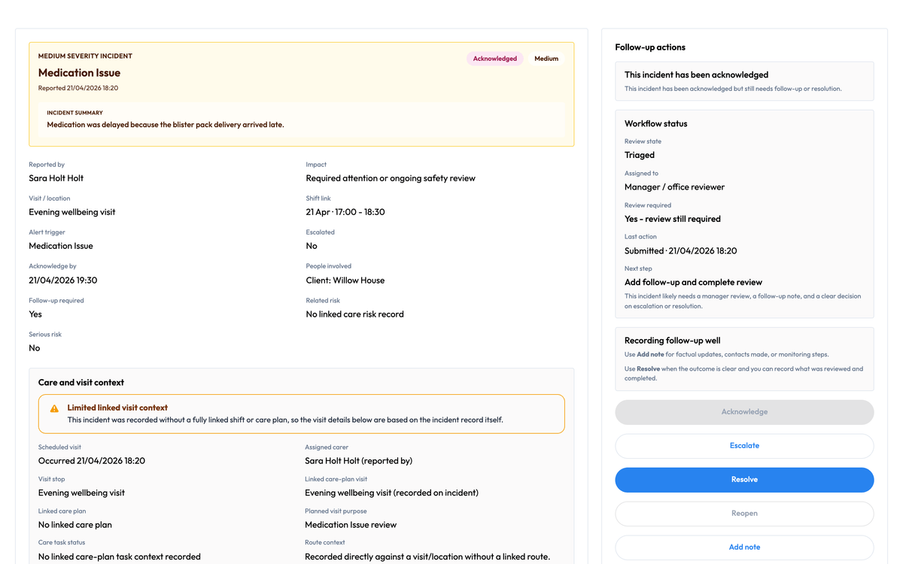Click Client: Willow House under People involved

coord(345,280)
